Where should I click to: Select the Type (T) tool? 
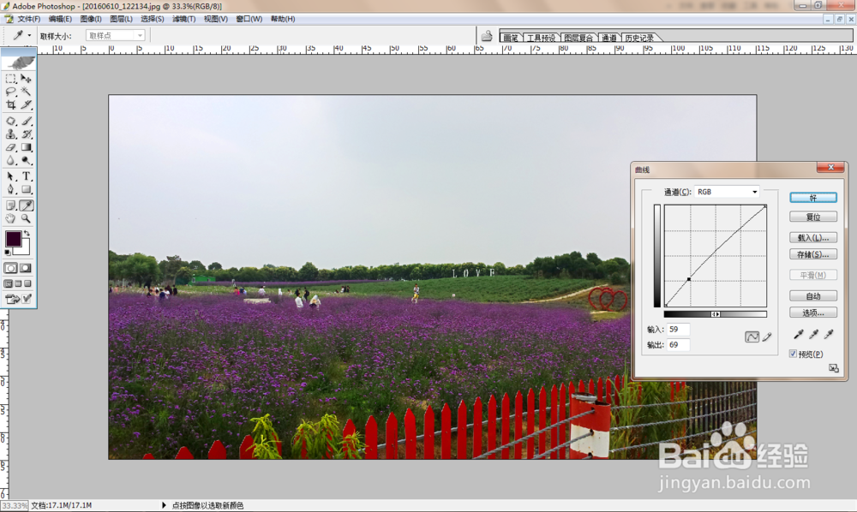(x=27, y=176)
